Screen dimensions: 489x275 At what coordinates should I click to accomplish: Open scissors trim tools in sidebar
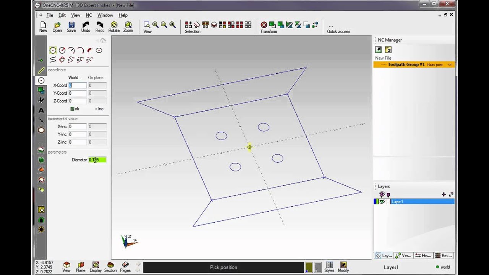pos(41,100)
